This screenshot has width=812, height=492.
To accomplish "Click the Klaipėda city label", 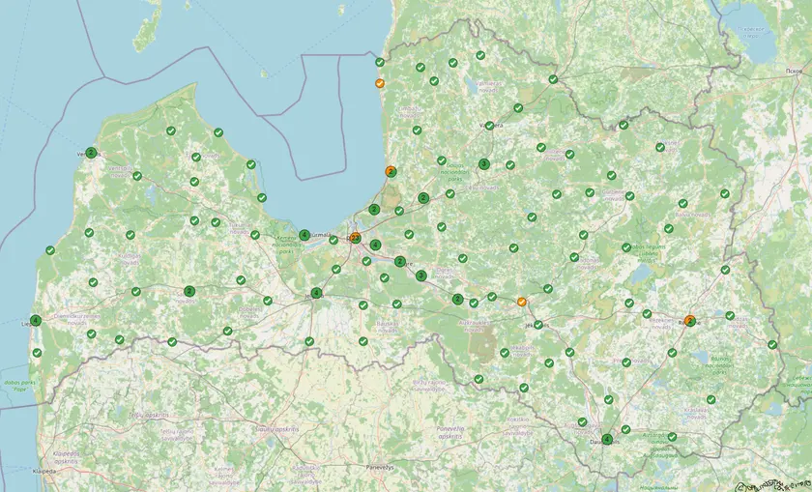I will 43,472.
